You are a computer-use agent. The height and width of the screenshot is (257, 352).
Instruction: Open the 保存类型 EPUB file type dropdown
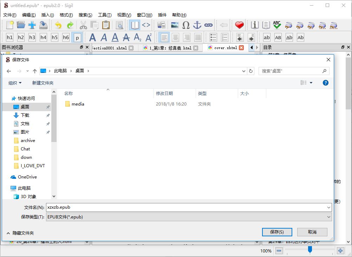(189, 217)
